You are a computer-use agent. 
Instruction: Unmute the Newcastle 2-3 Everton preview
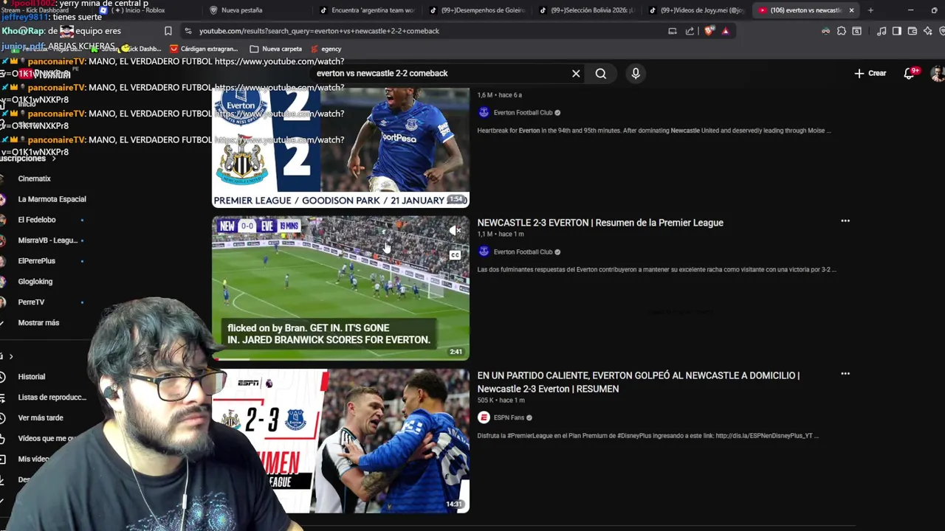coord(455,232)
